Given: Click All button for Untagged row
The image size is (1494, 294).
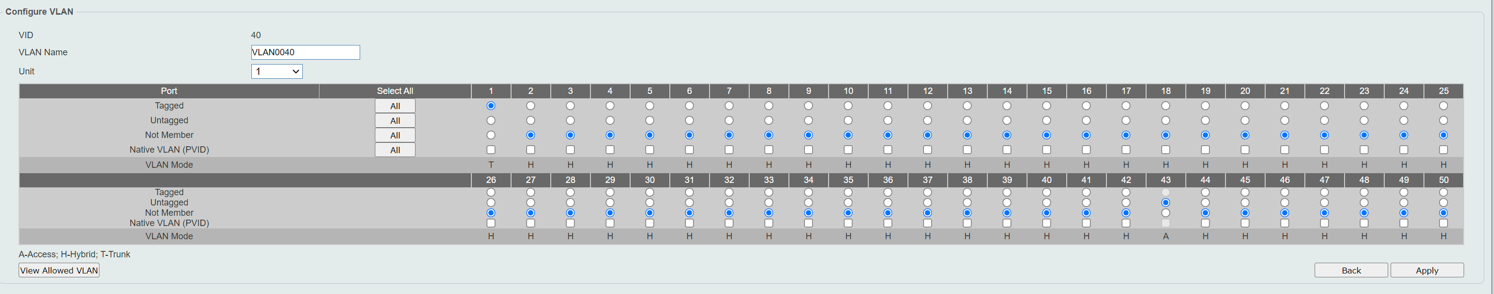Looking at the screenshot, I should click(x=395, y=120).
